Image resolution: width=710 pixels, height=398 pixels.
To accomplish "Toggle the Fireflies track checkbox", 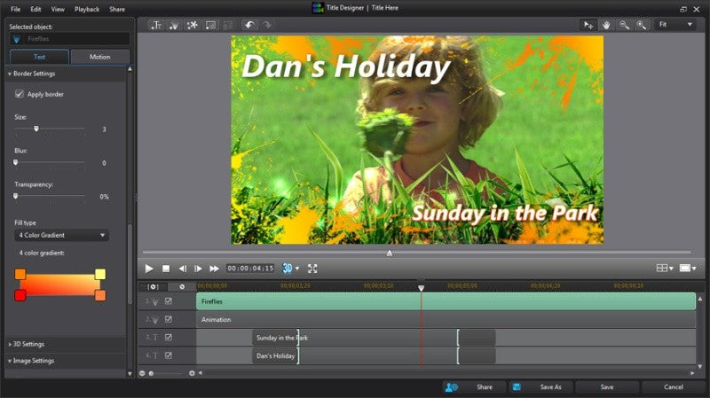I will [x=169, y=301].
